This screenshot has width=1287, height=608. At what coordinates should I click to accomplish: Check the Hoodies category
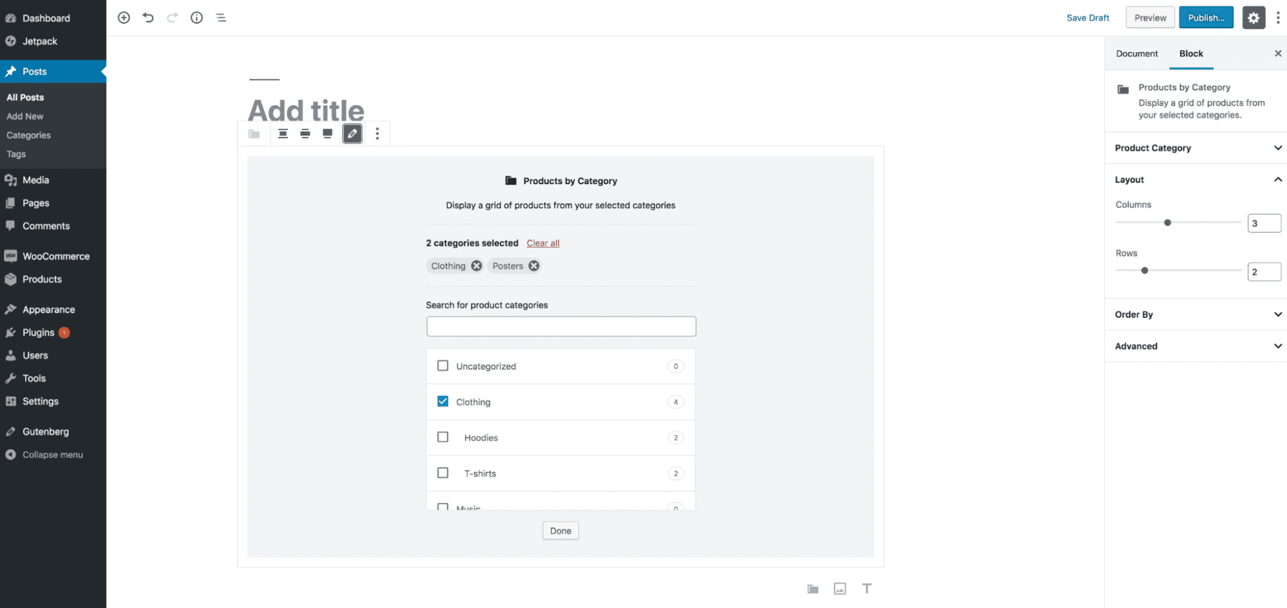coord(443,437)
